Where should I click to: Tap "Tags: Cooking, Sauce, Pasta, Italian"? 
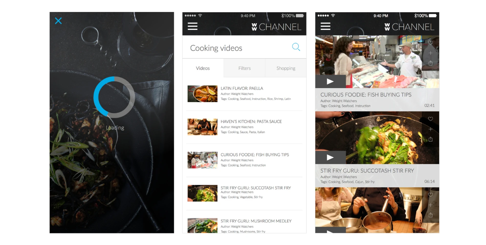243,132
